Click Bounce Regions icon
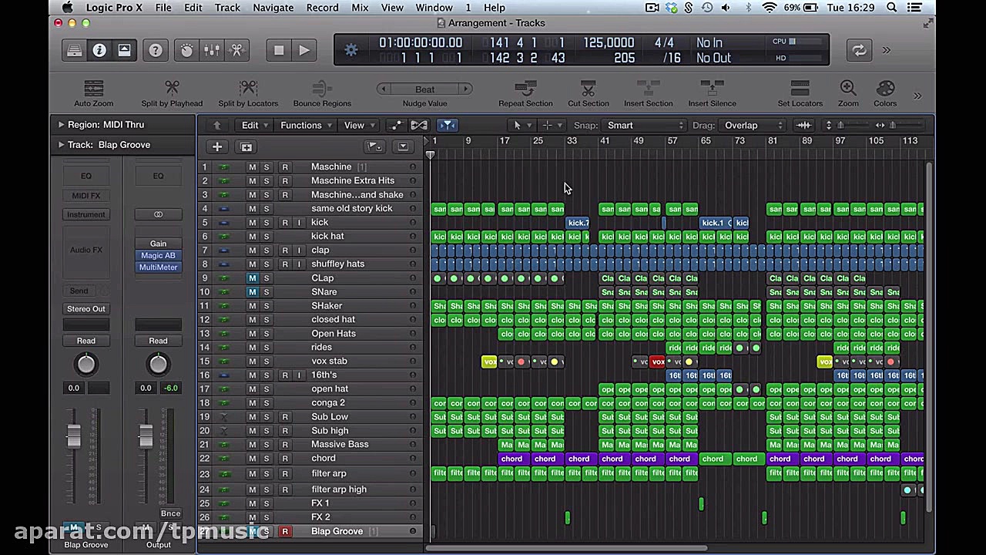This screenshot has width=986, height=555. 322,94
